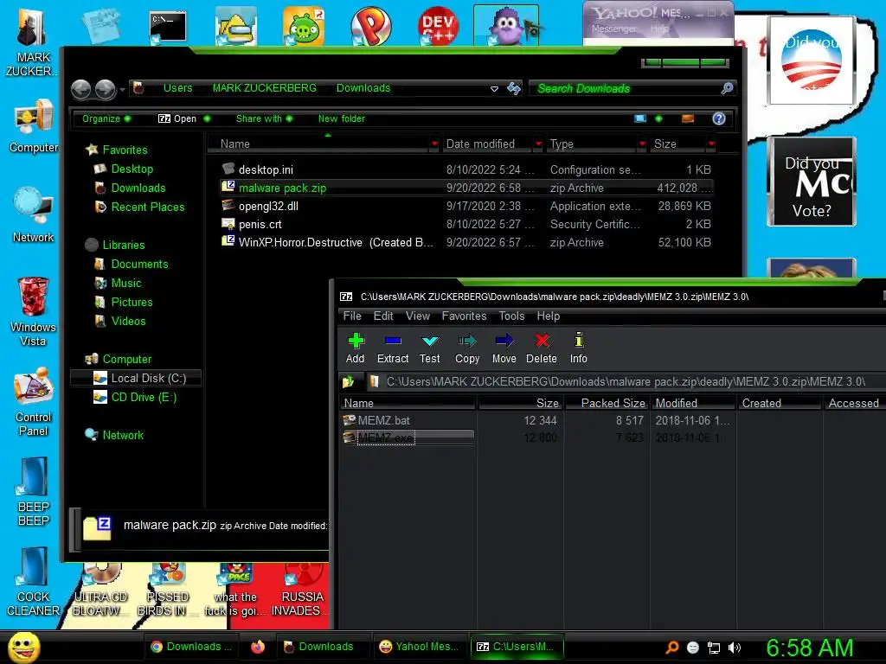Run Test on the archive in 7-Zip
The width and height of the screenshot is (886, 664).
(x=429, y=348)
